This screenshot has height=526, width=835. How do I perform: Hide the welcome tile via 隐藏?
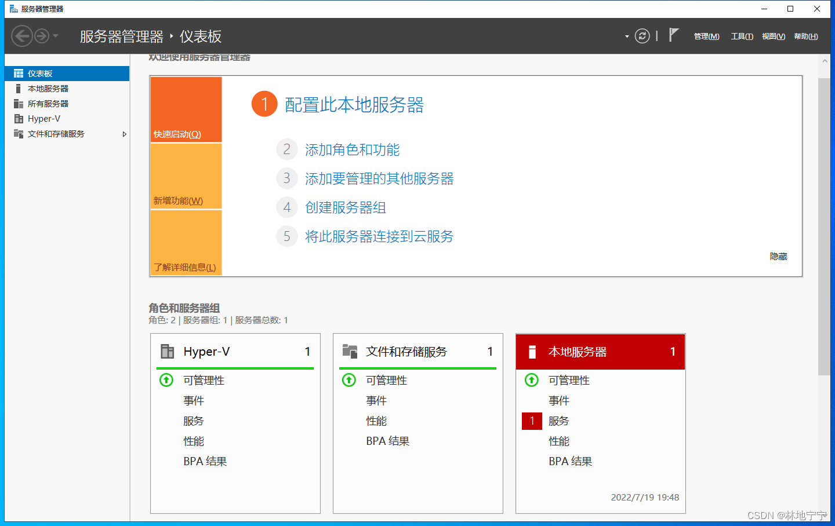point(778,257)
